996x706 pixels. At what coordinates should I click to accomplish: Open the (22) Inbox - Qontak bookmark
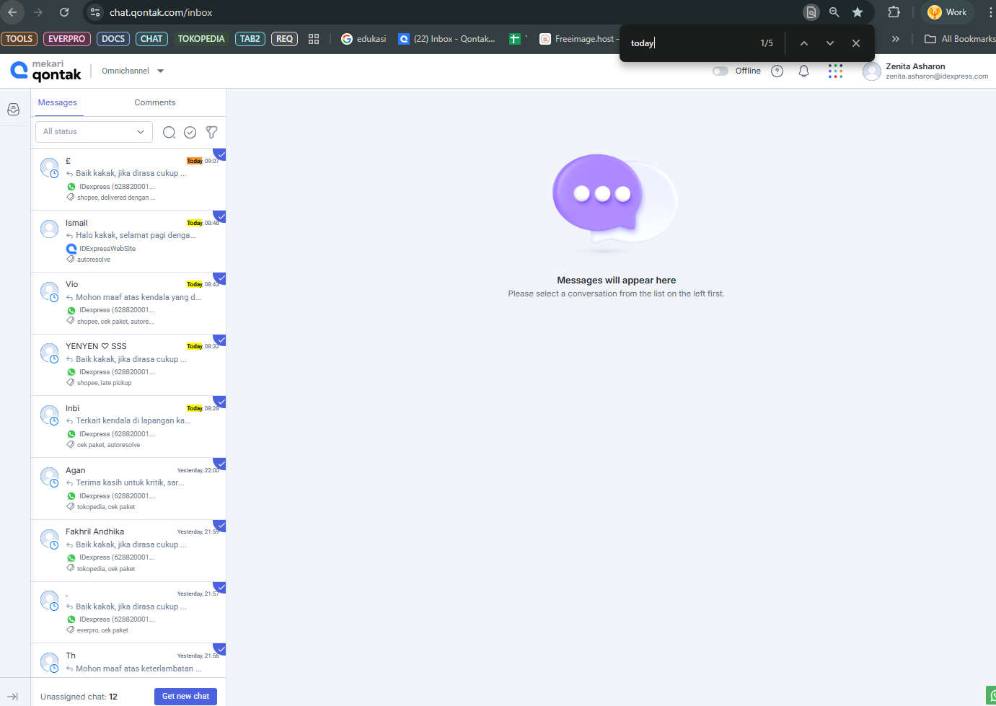(447, 39)
